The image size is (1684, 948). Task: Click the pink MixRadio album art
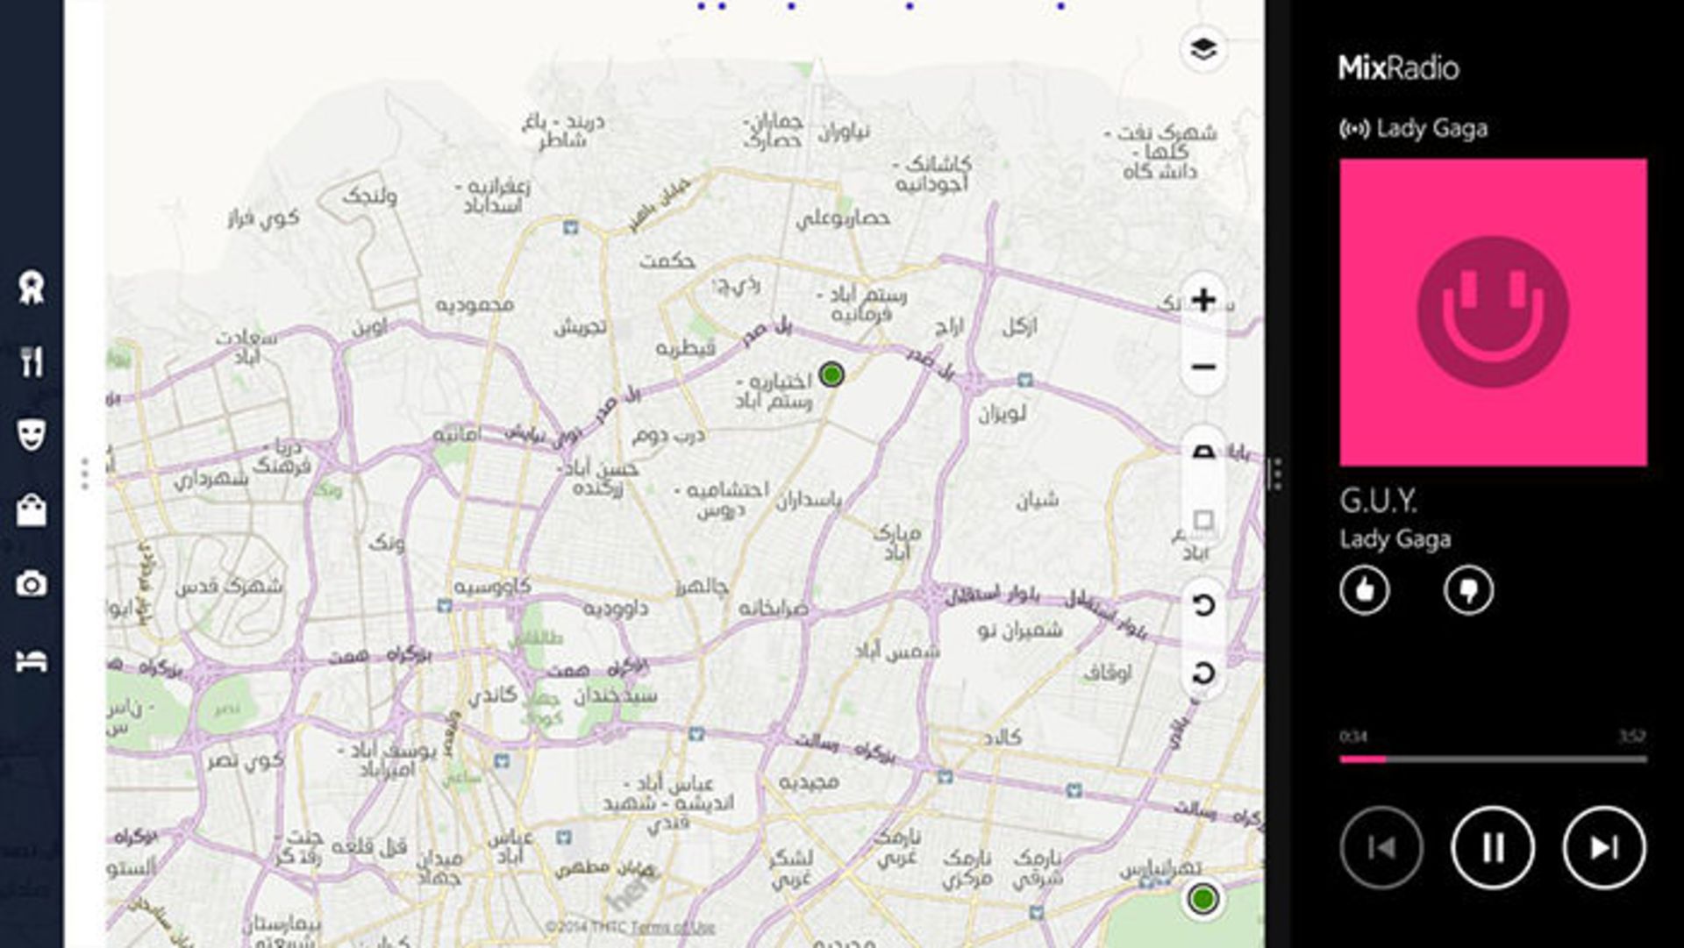click(1493, 312)
